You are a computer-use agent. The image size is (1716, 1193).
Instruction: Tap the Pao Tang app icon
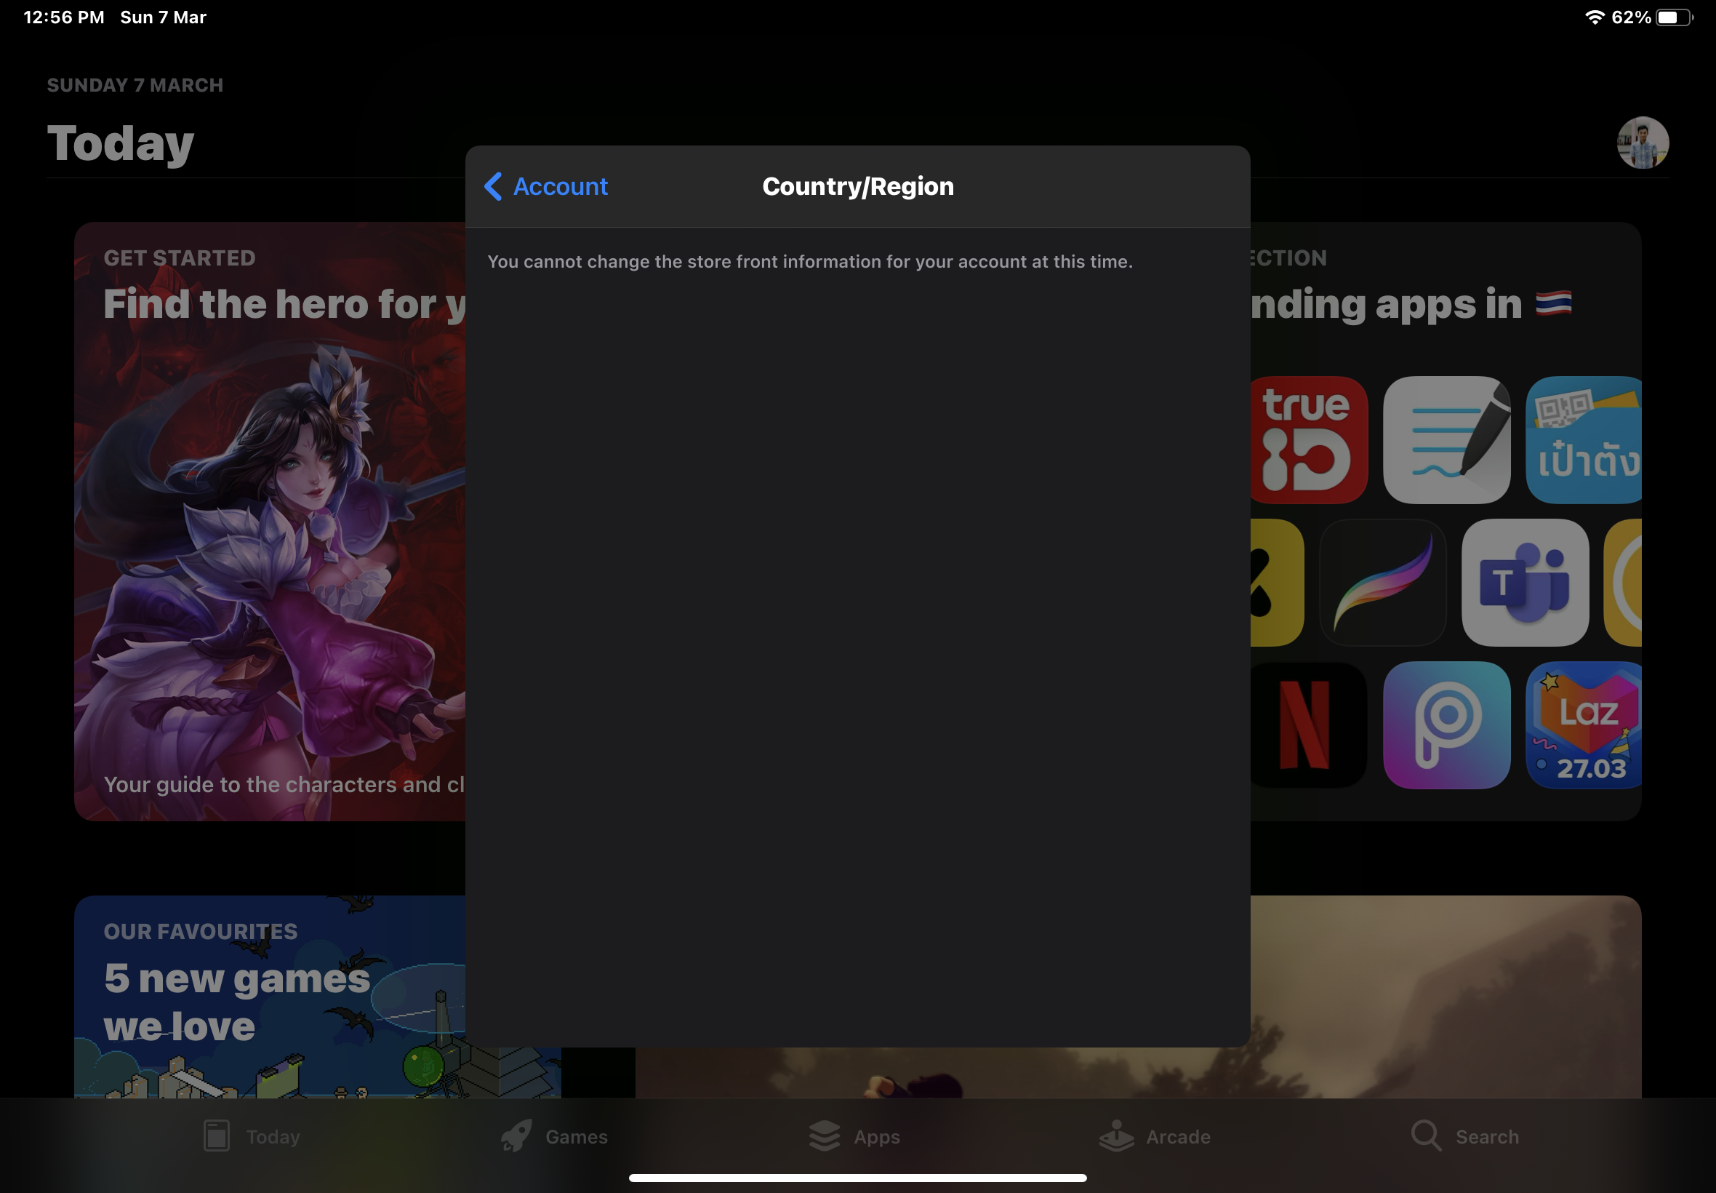tap(1584, 440)
